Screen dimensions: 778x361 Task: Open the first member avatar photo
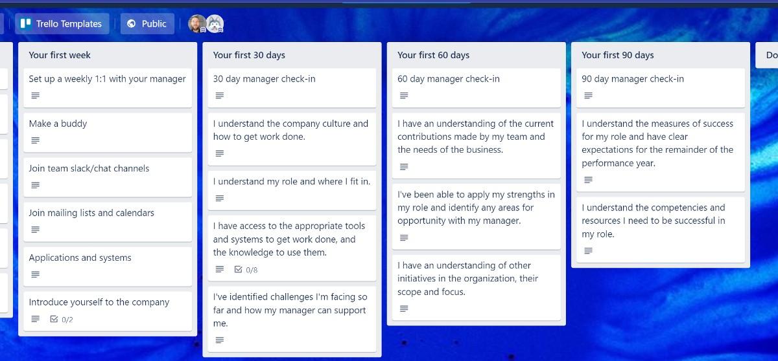pyautogui.click(x=197, y=24)
